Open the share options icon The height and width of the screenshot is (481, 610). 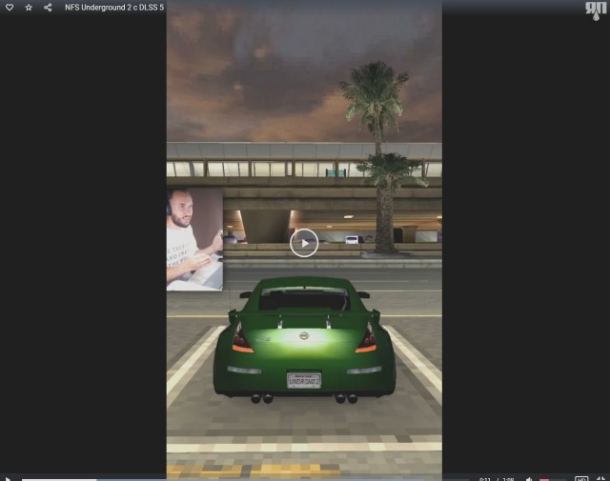(x=48, y=8)
